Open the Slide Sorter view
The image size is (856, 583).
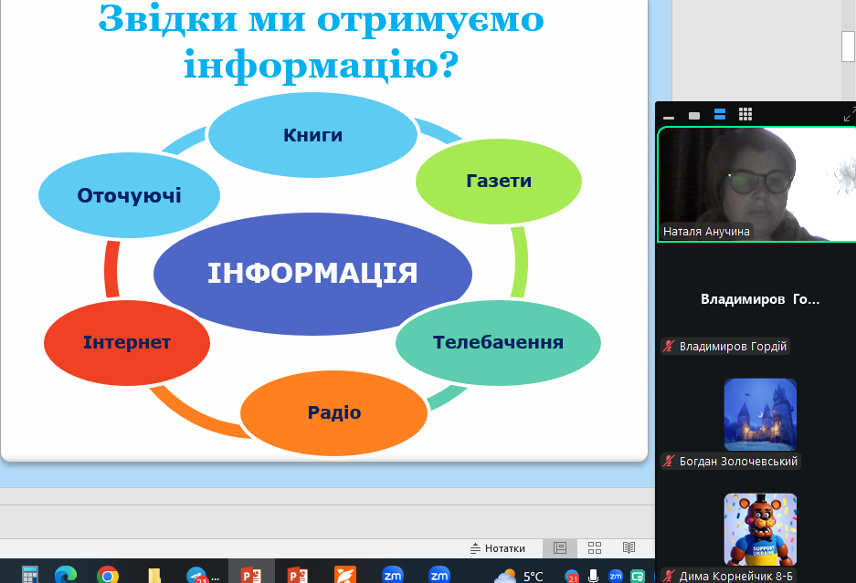coord(595,548)
